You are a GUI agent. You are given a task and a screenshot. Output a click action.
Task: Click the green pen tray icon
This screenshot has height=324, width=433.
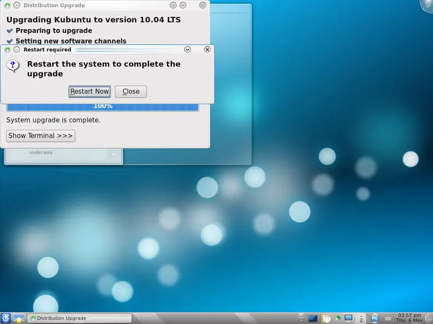[338, 318]
